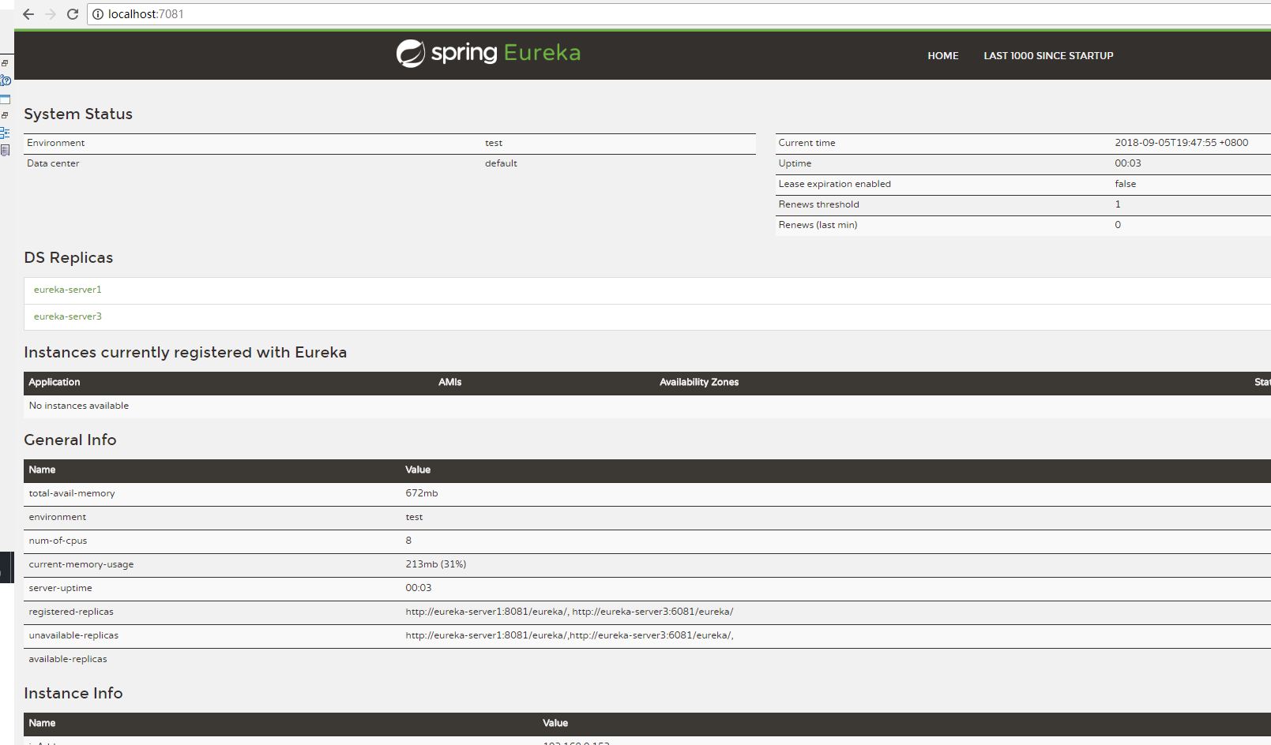Open LAST 1000 SINCE STARTUP page

1048,56
